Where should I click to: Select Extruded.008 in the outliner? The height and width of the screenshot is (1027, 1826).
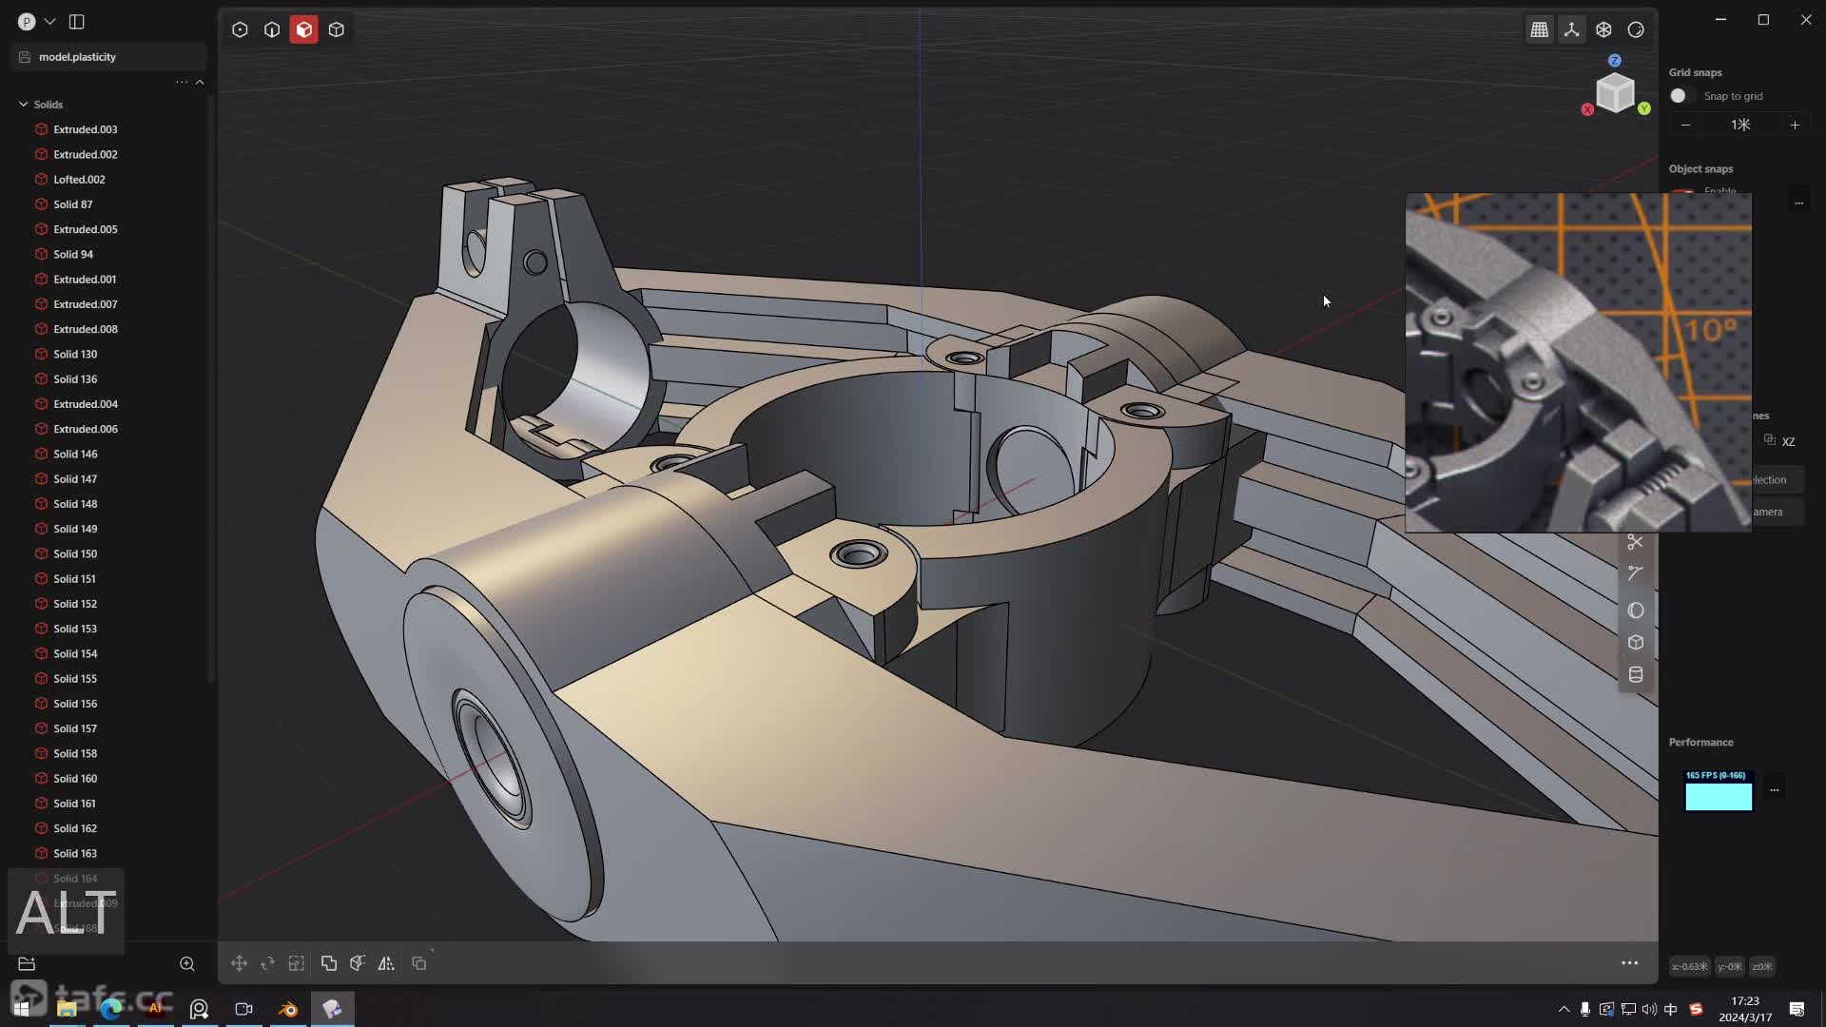[x=86, y=329]
